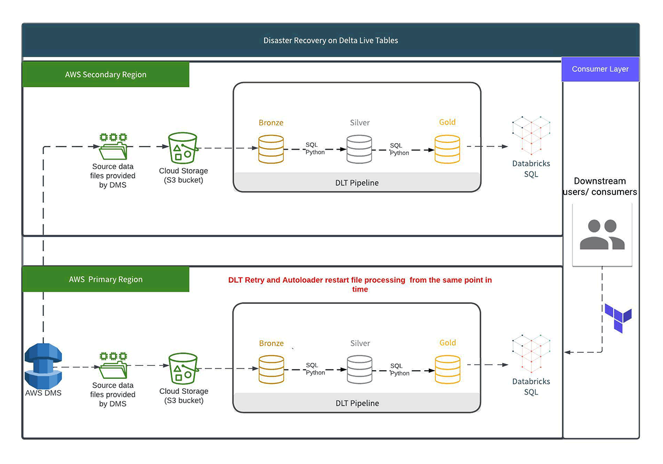
Task: Select source data folder icon in Secondary Region
Action: pos(113,146)
